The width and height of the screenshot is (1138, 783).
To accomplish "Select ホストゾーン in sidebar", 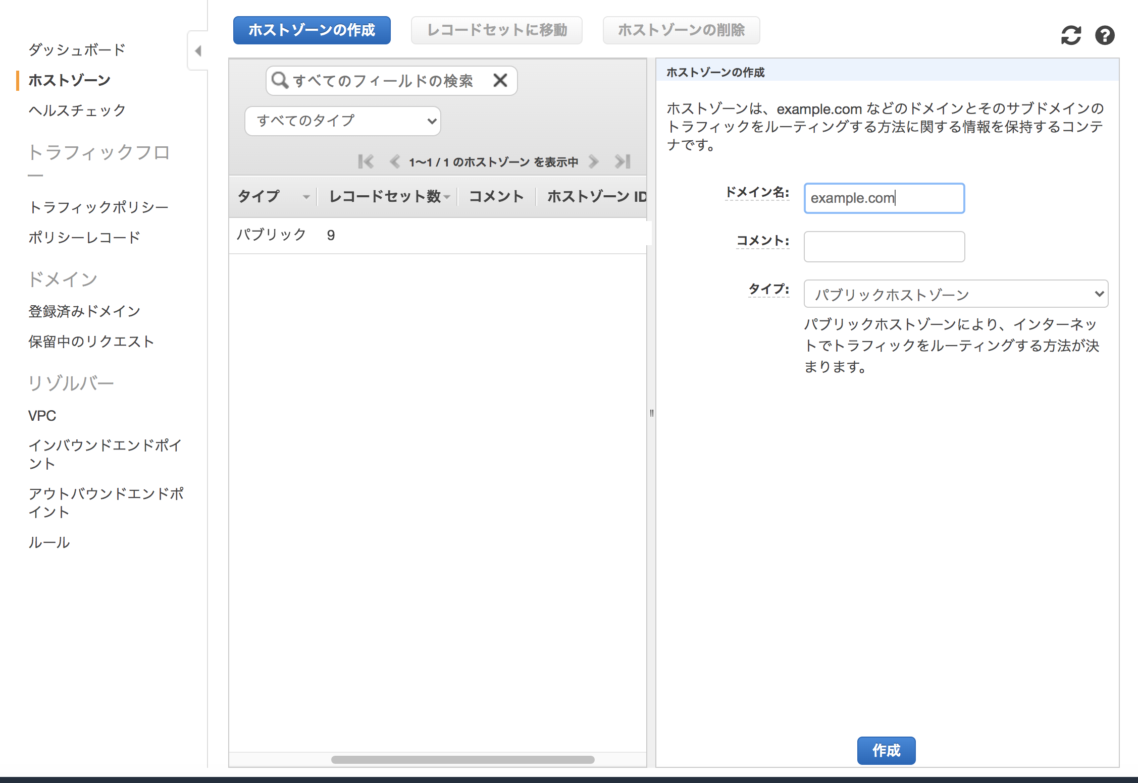I will (69, 80).
